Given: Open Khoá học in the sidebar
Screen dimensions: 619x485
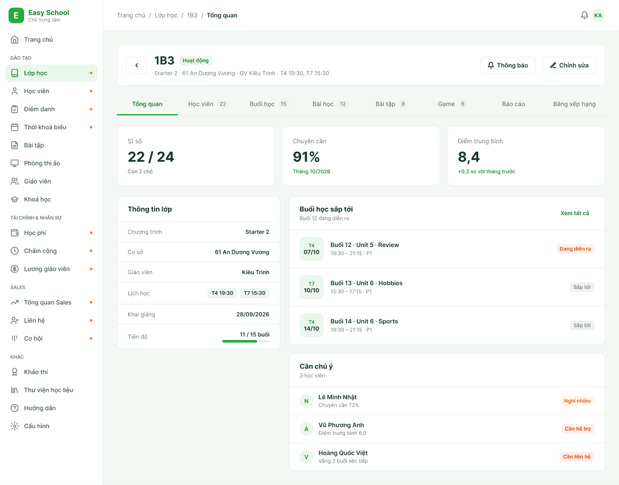Looking at the screenshot, I should click(x=51, y=199).
